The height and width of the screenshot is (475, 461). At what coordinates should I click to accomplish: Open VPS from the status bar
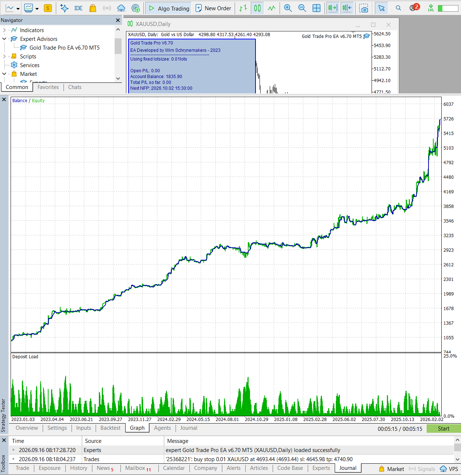(x=449, y=469)
